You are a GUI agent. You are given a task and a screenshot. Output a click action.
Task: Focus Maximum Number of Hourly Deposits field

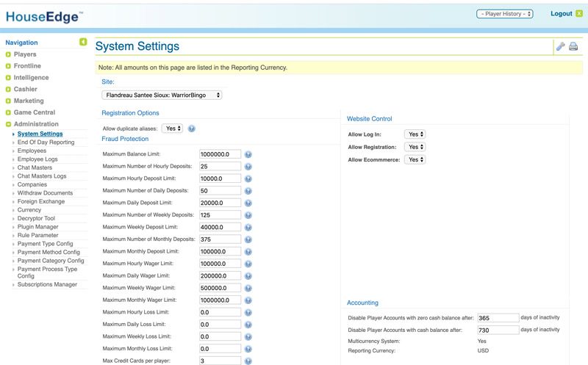pyautogui.click(x=220, y=167)
